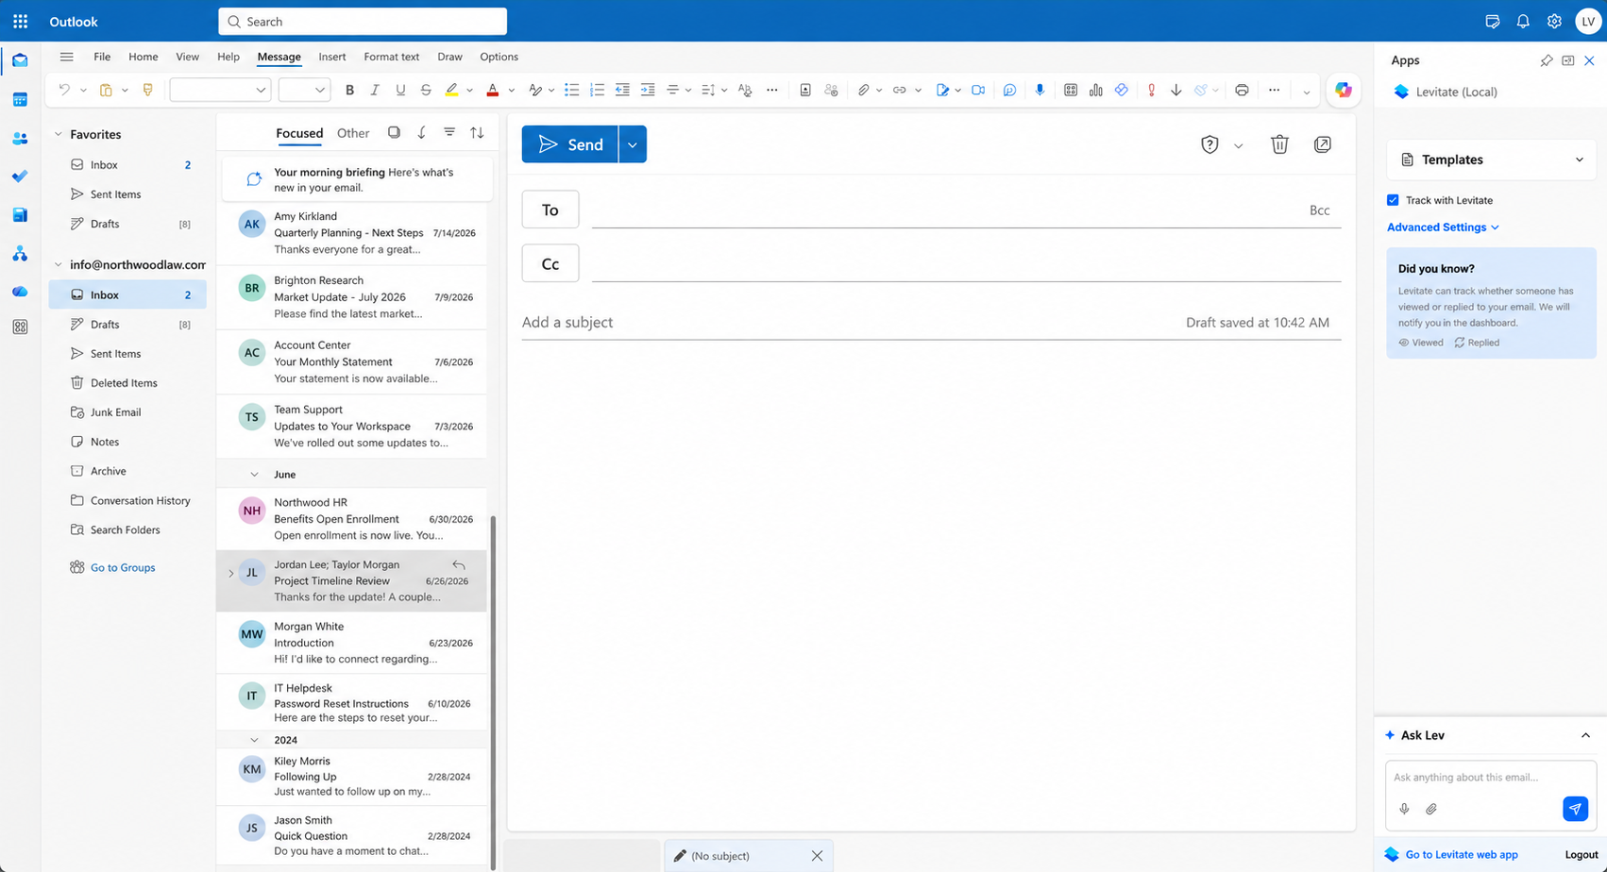Discard the draft with the trash icon

coord(1279,144)
